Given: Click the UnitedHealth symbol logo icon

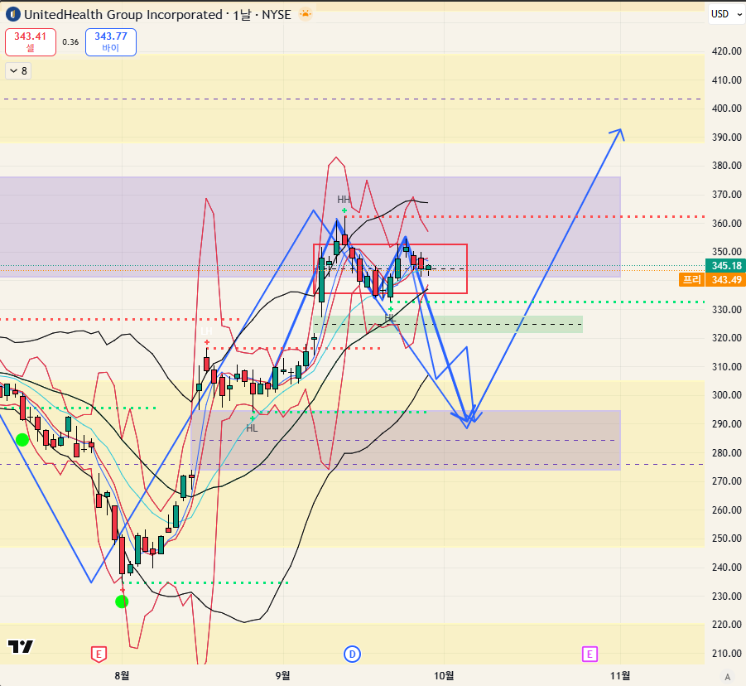Looking at the screenshot, I should tap(13, 14).
